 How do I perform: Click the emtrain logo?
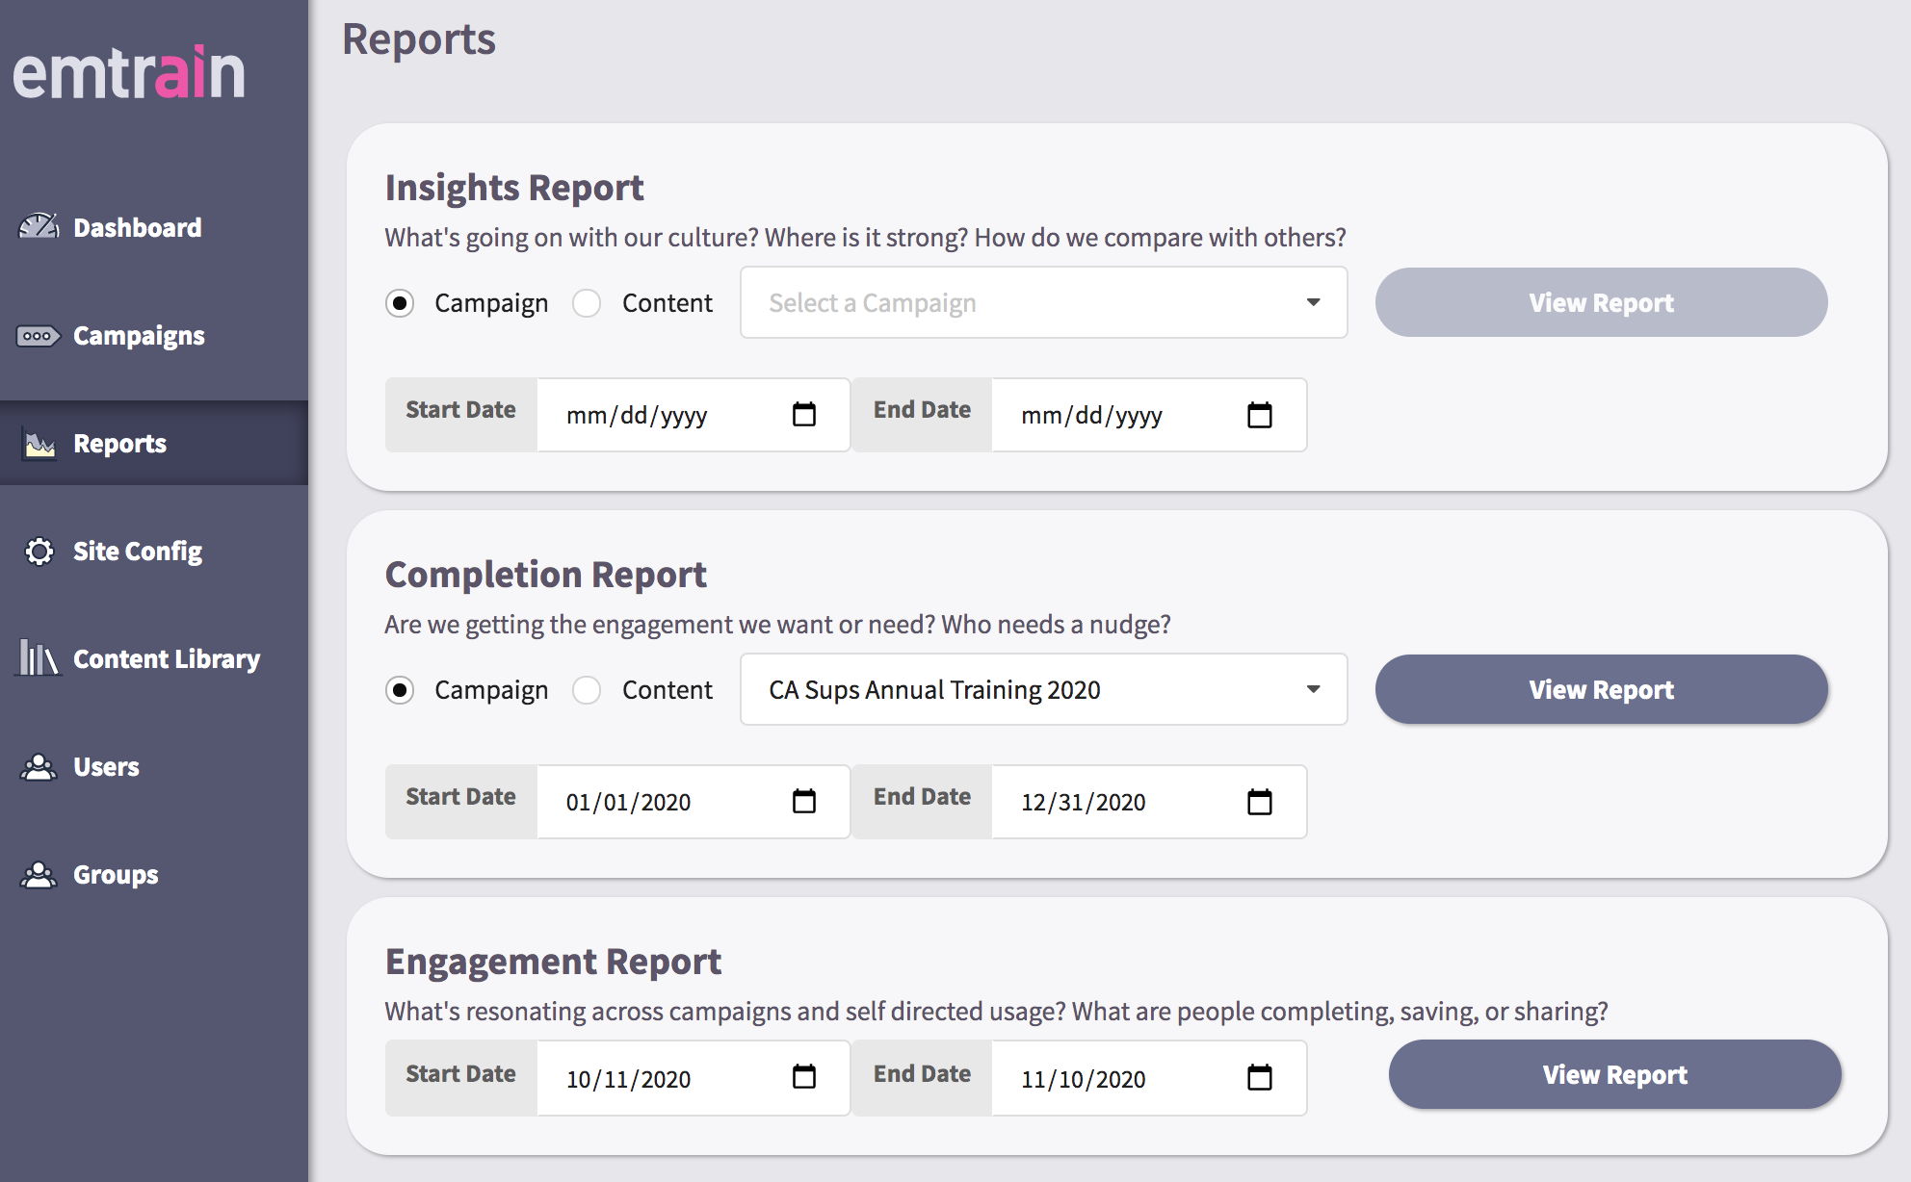129,72
